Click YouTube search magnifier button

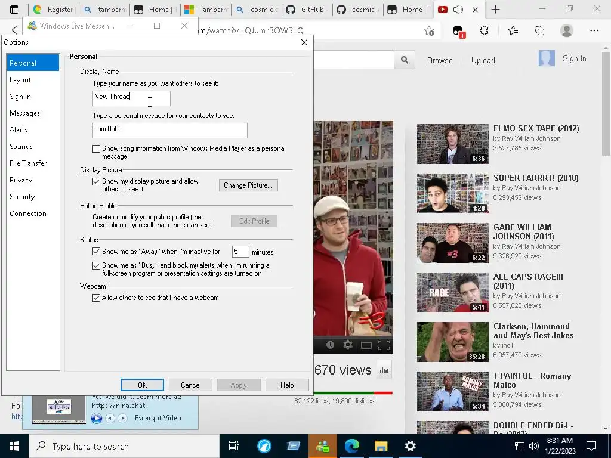point(405,60)
